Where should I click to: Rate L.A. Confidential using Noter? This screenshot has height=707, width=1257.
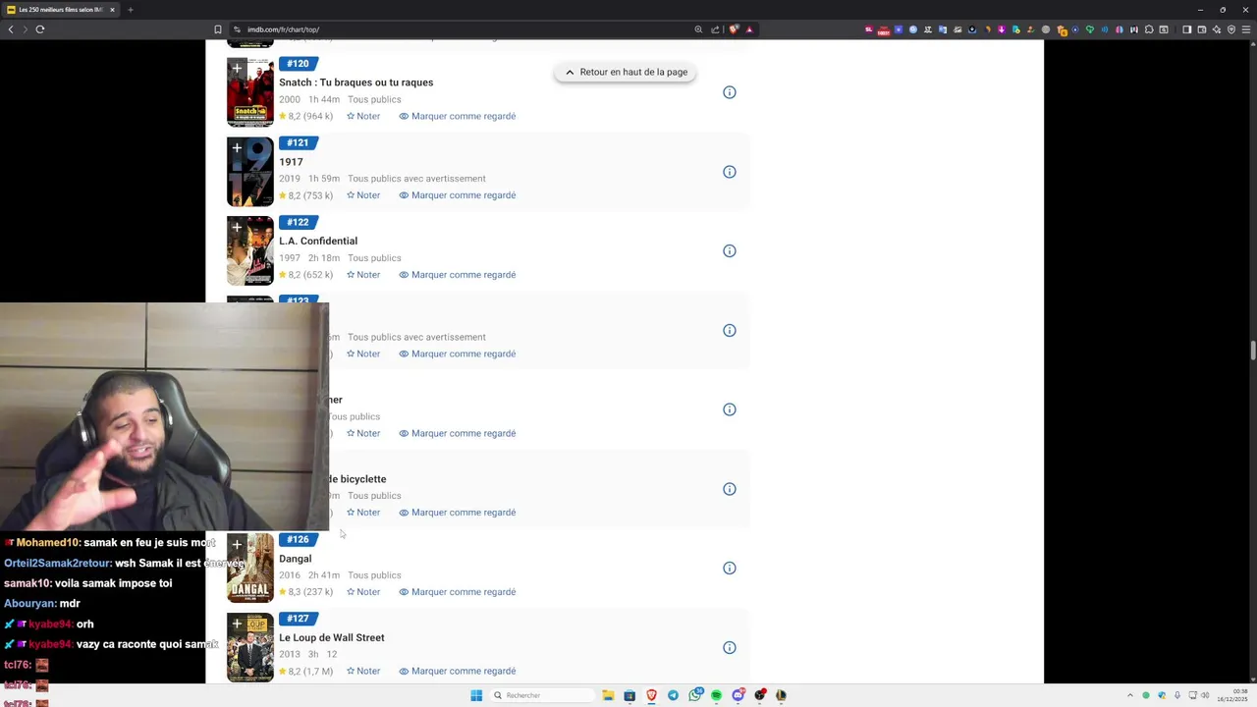363,275
